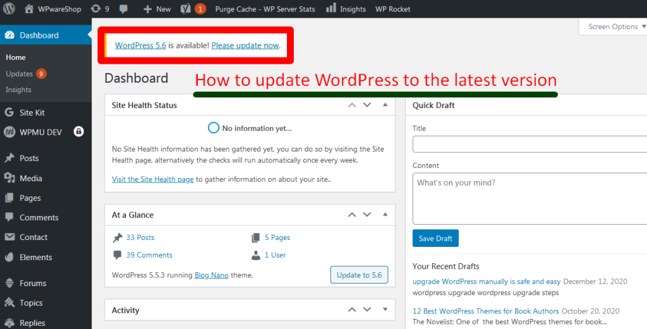Expand the Screen Options dropdown

pyautogui.click(x=614, y=27)
